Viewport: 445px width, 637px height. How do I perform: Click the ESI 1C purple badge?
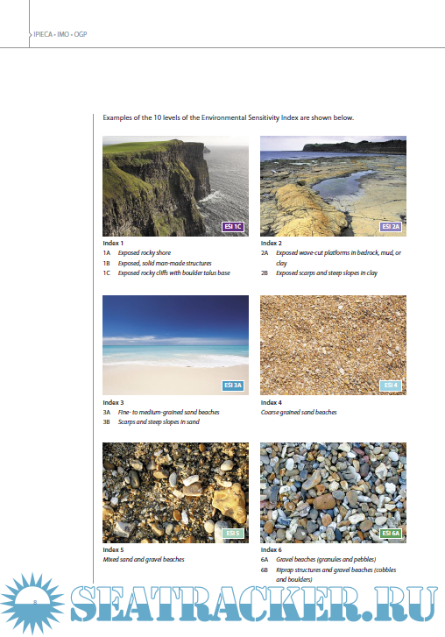233,226
